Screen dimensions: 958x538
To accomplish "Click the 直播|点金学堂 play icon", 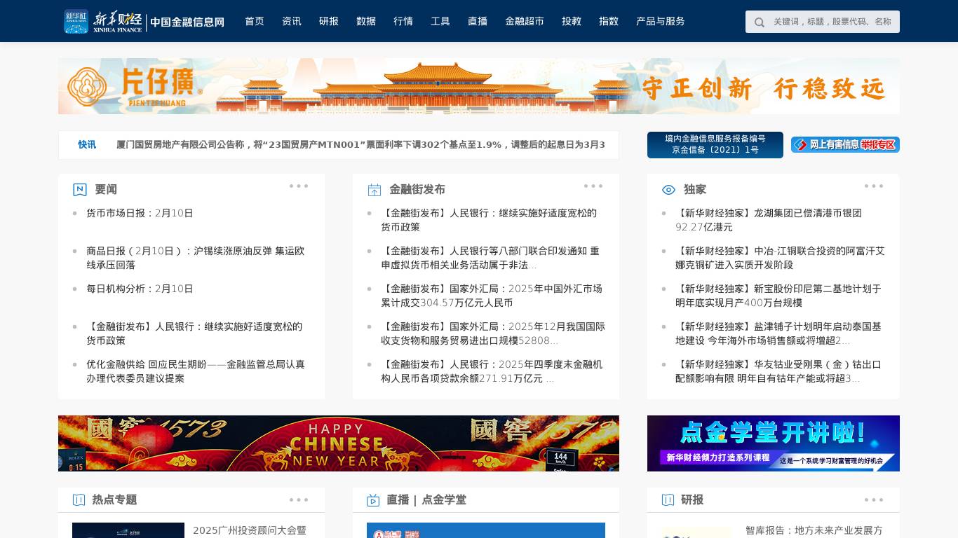I will click(x=373, y=499).
